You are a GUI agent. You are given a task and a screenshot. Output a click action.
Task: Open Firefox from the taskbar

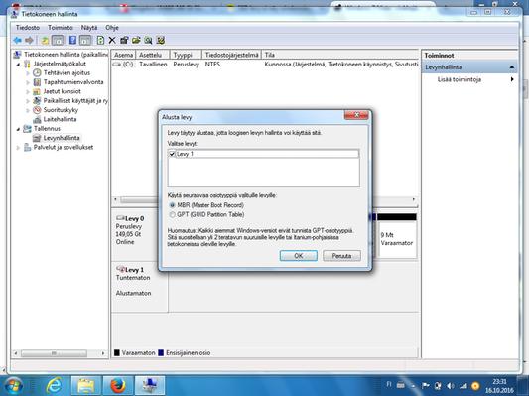click(x=117, y=385)
